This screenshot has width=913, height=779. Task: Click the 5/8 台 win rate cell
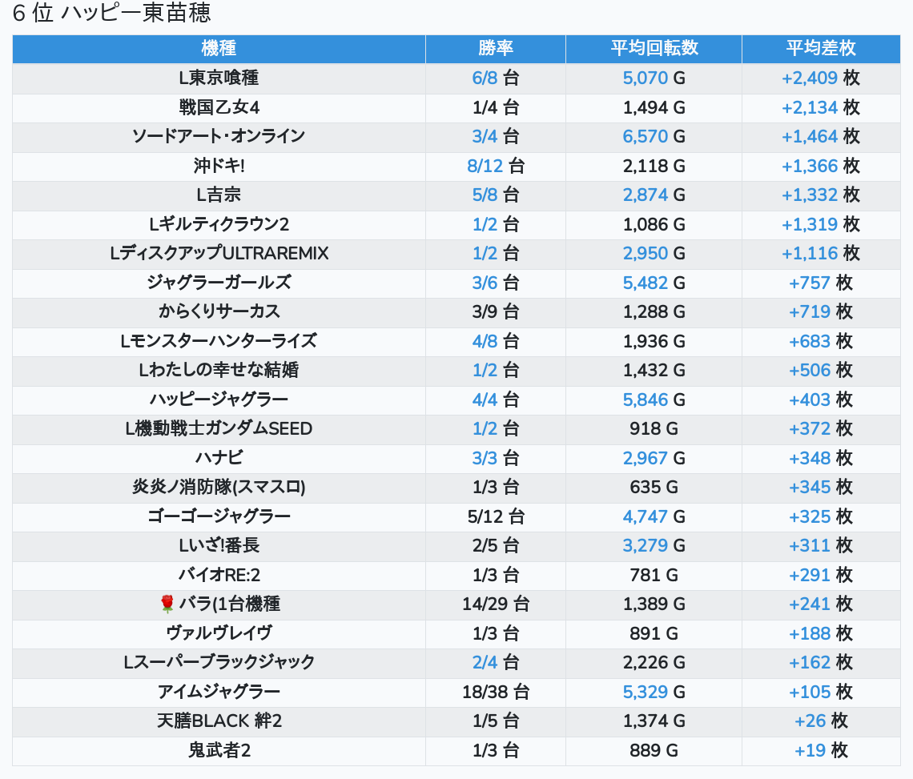pos(496,195)
